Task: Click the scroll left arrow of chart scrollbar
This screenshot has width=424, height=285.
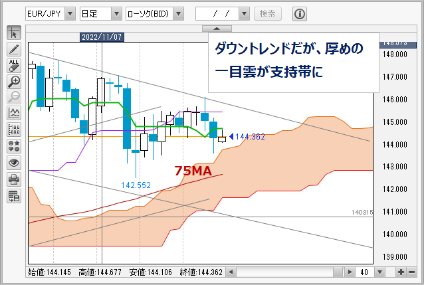Action: [231, 272]
